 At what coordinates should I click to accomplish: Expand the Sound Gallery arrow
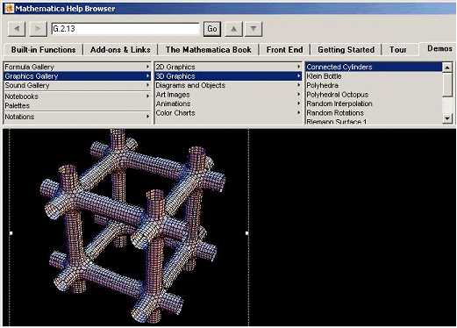[147, 85]
